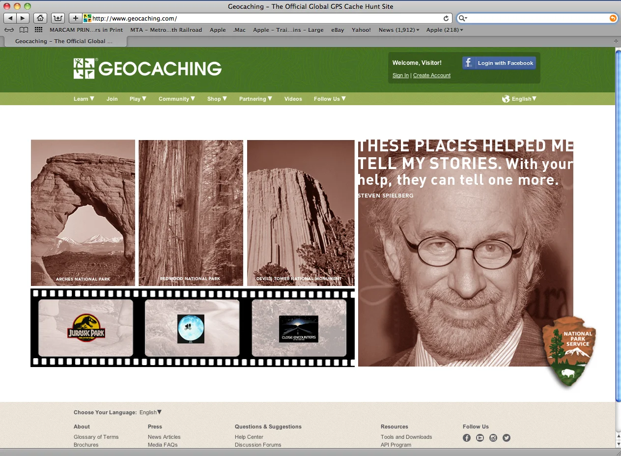Show all bookmarks with the book icon
This screenshot has height=456, width=621.
tap(24, 30)
